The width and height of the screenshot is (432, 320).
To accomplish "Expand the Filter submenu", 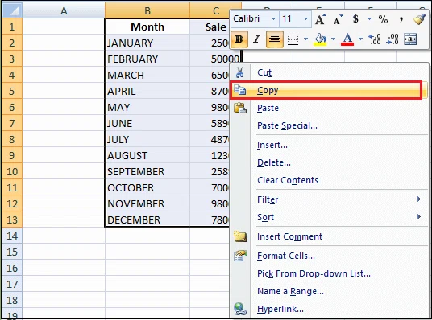I will click(x=329, y=199).
